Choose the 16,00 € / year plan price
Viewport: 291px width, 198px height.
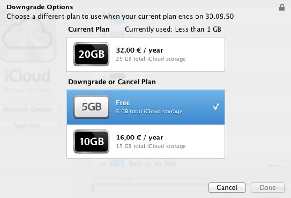pyautogui.click(x=140, y=138)
